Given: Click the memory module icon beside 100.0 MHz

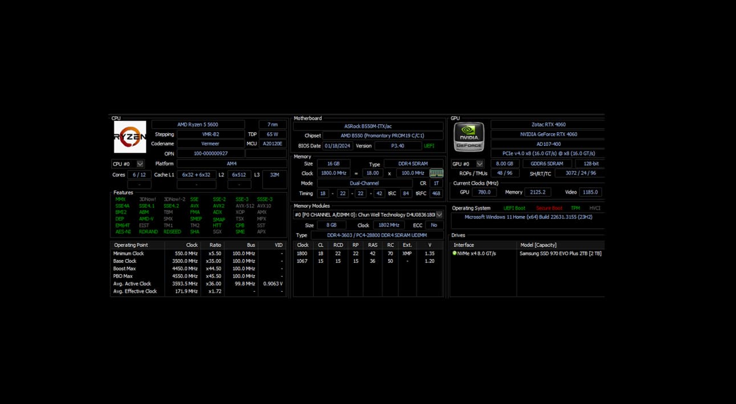Looking at the screenshot, I should (436, 173).
